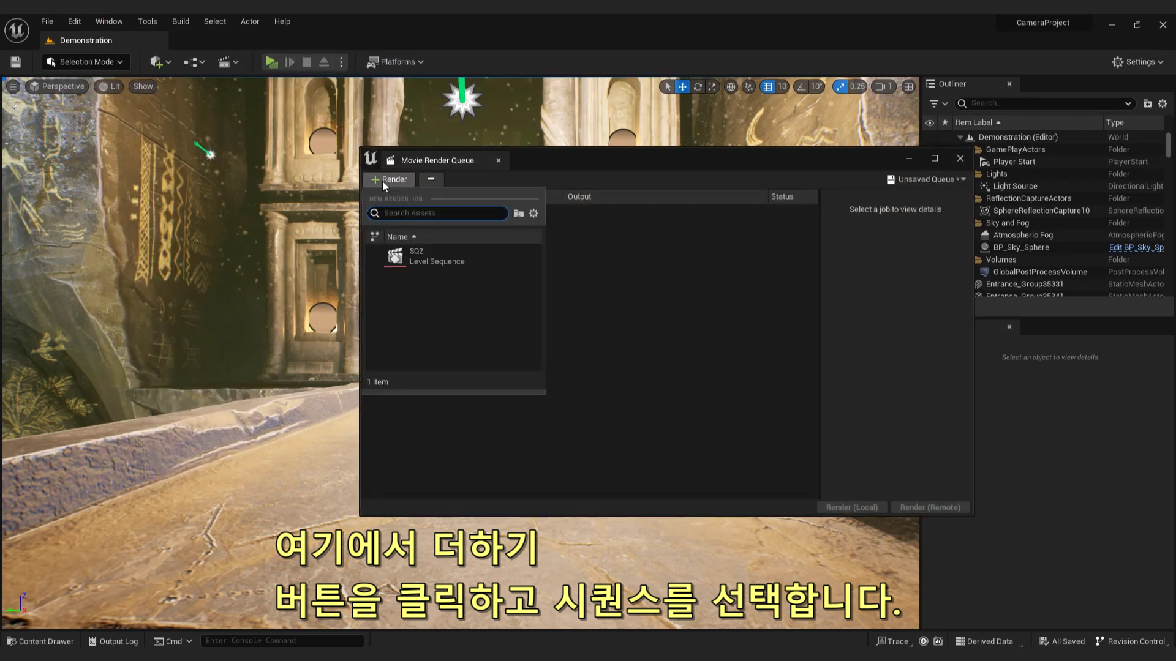Open the Build menu
Screen dimensions: 1176x661
pyautogui.click(x=180, y=21)
